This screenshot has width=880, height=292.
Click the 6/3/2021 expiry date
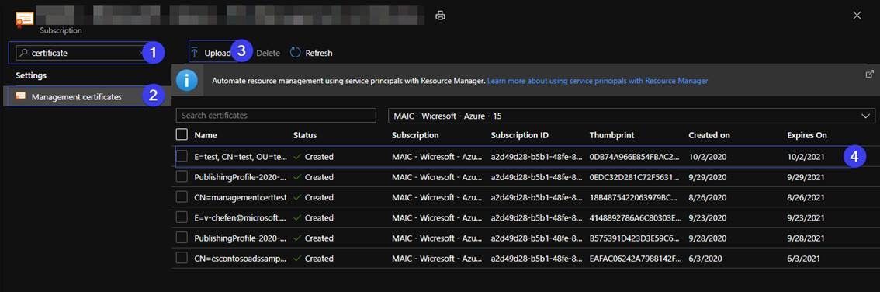pyautogui.click(x=804, y=259)
